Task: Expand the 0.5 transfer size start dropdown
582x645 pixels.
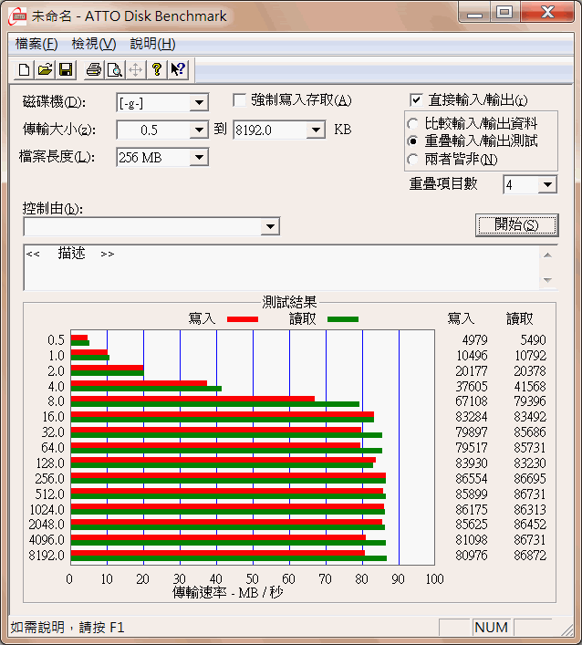Action: pyautogui.click(x=199, y=130)
